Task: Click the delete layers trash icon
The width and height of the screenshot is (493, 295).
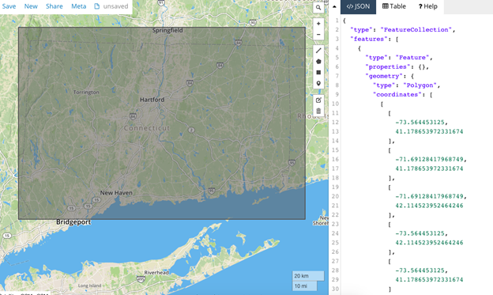Action: (318, 112)
